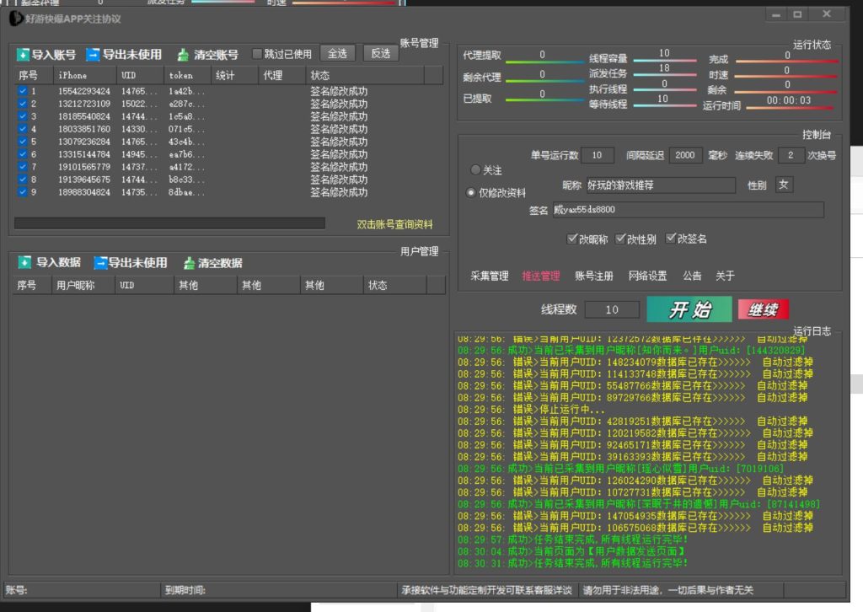Click the 导出未使用 export icon in user panel
The height and width of the screenshot is (612, 863).
tap(100, 263)
